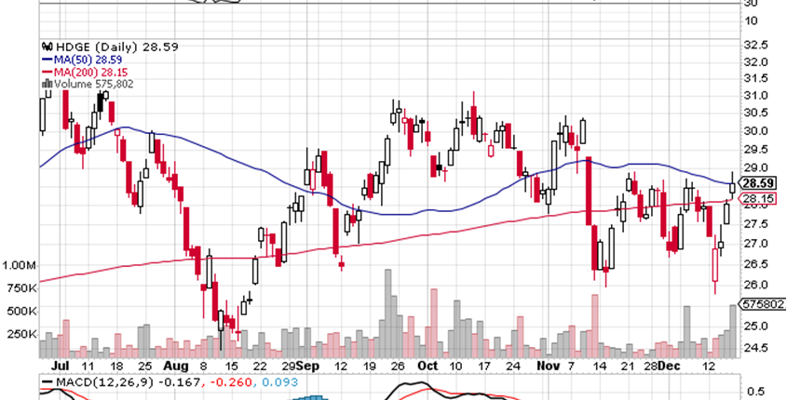
Task: Click the 32.5 price axis label
Action: [x=755, y=45]
